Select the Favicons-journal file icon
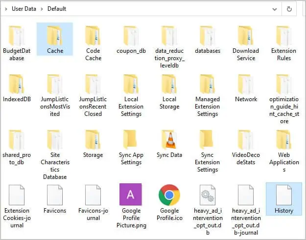This screenshot has height=240, width=306. 93,195
